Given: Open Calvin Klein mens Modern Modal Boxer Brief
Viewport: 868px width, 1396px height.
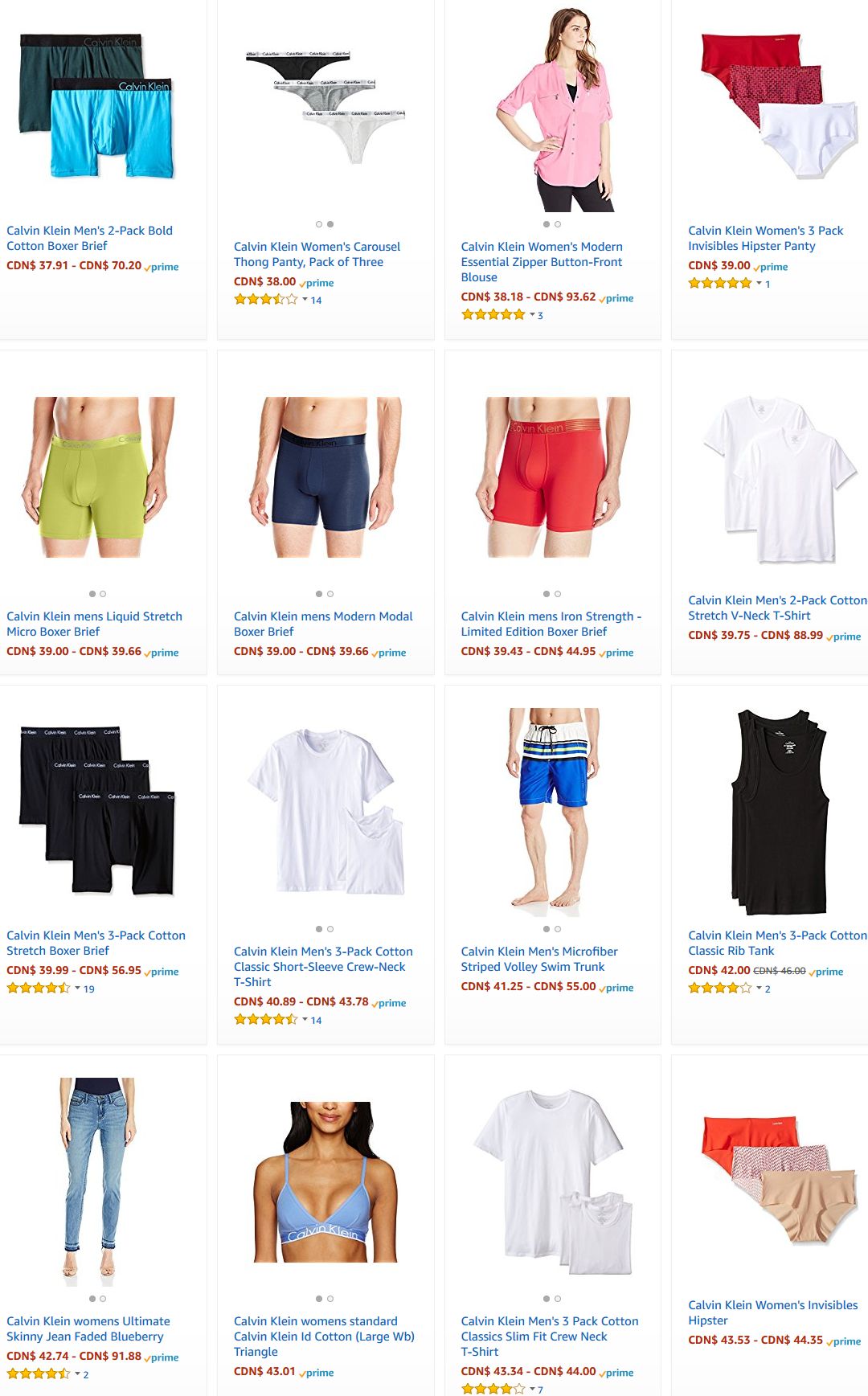Looking at the screenshot, I should click(323, 624).
